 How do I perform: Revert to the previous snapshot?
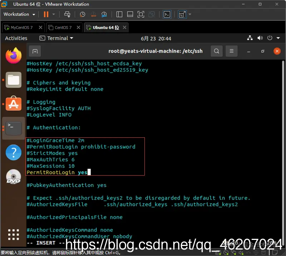93,14
